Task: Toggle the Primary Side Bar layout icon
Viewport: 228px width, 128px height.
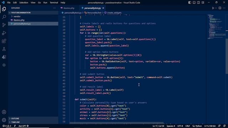Action: 190,2
